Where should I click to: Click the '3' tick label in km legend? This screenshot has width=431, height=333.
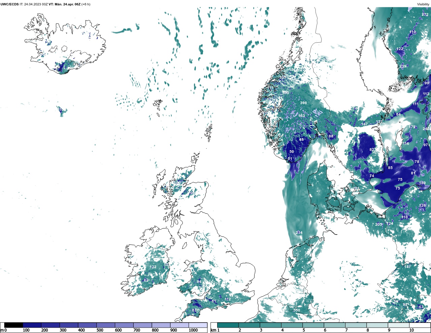(x=261, y=330)
